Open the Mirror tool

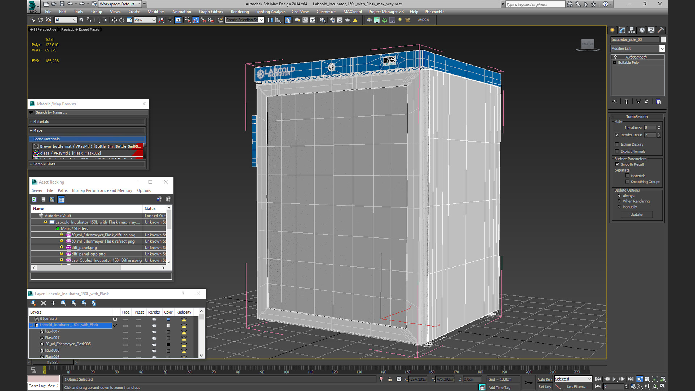pyautogui.click(x=270, y=20)
